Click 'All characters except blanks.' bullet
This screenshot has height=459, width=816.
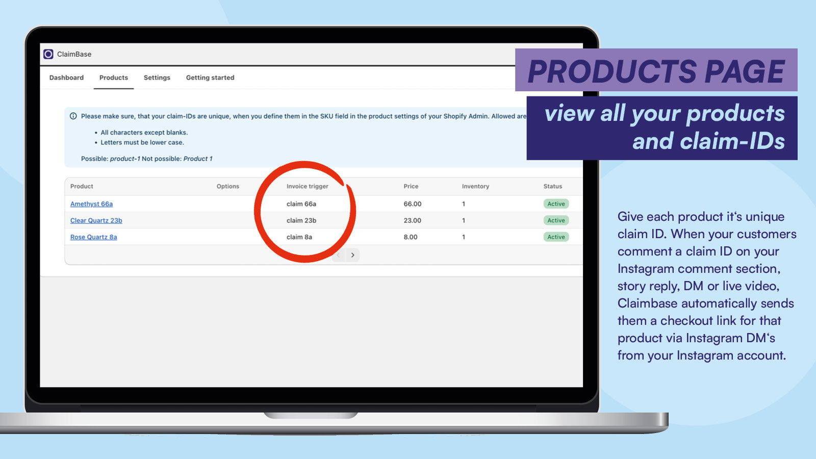coord(144,133)
